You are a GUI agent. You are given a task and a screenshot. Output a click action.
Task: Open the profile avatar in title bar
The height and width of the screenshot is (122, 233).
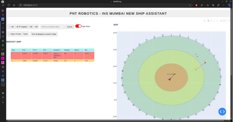point(3,2)
